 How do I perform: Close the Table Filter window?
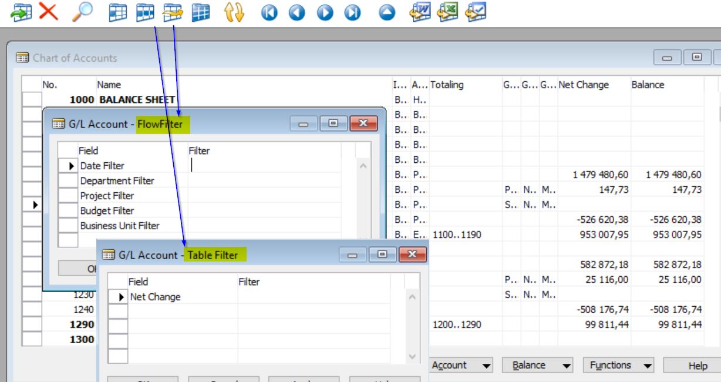click(413, 254)
